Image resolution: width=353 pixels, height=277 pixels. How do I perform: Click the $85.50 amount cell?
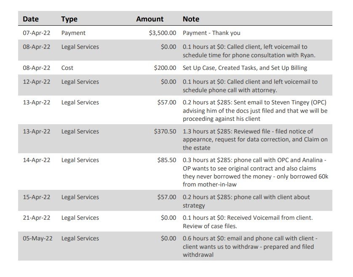166,160
